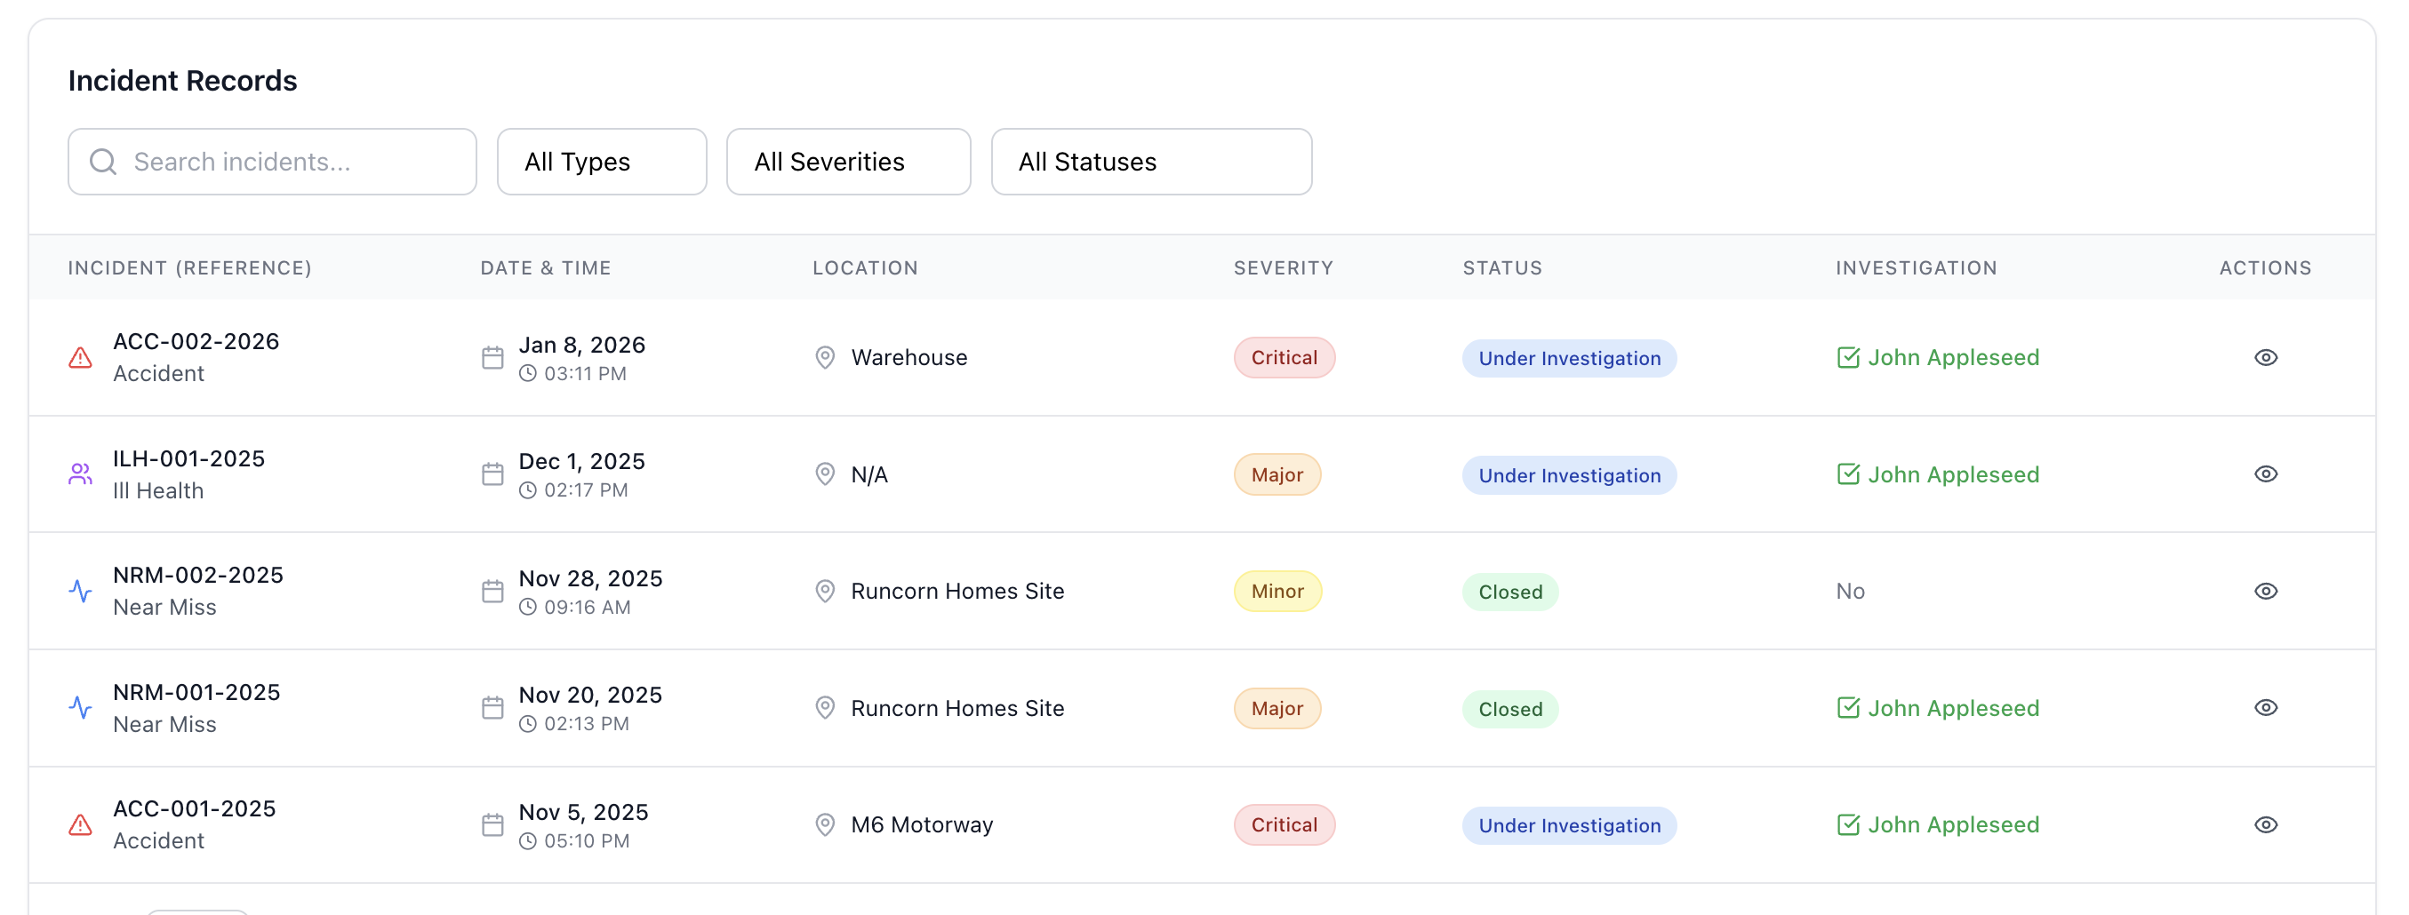Open the All Statuses filter dropdown

pos(1151,162)
